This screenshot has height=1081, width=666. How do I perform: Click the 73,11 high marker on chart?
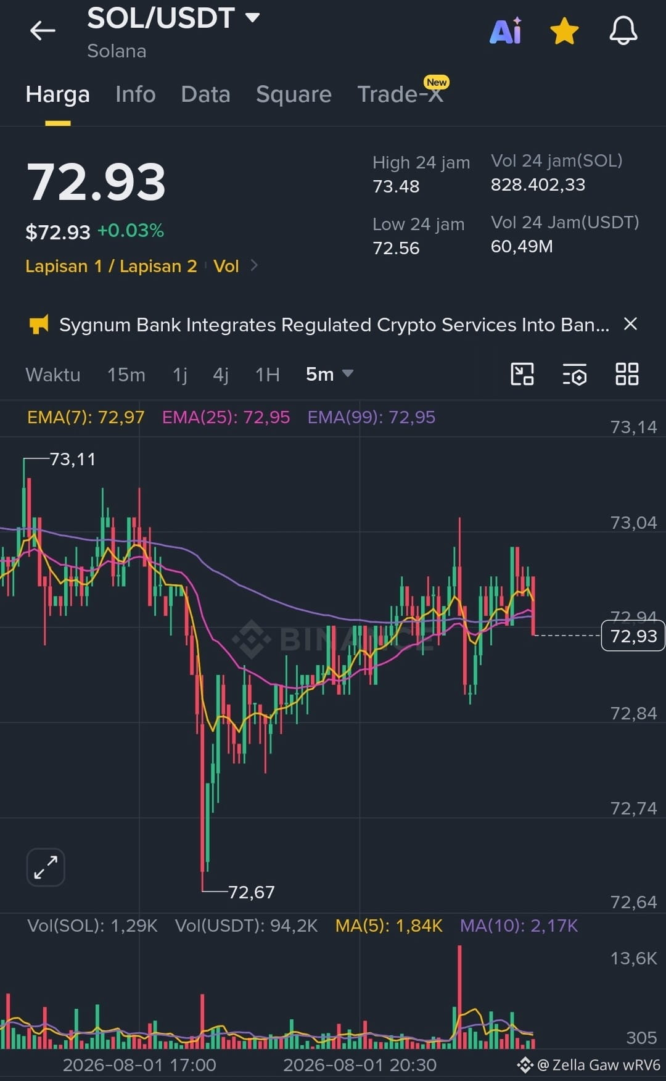pyautogui.click(x=72, y=459)
